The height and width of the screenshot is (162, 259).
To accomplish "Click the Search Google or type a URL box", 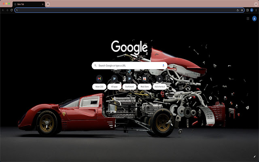I will point(129,66).
